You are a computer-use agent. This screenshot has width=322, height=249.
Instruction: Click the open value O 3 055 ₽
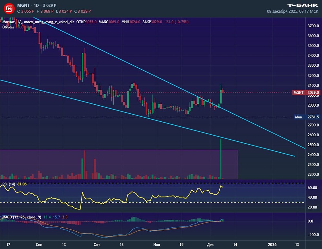pos(26,11)
